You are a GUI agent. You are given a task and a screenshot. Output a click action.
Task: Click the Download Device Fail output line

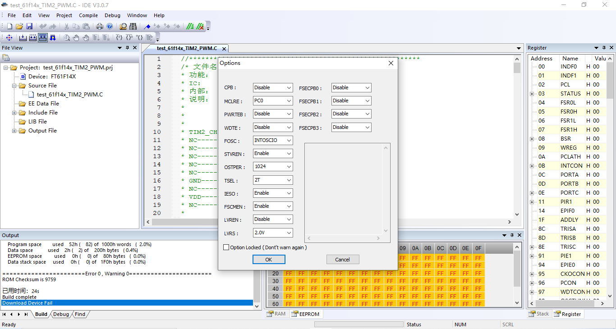127,303
